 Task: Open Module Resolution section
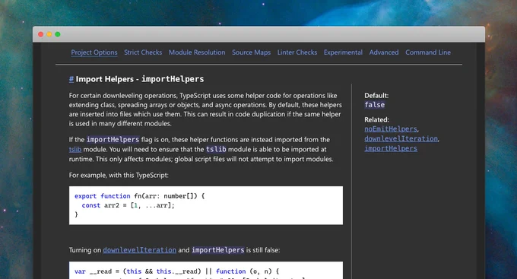coord(197,52)
